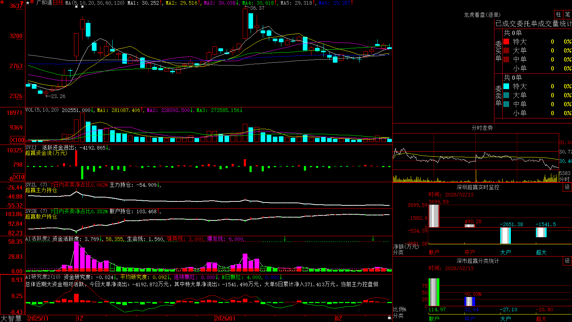
Task: Click the 超赢资金流(万元) label
Action: [x=46, y=153]
